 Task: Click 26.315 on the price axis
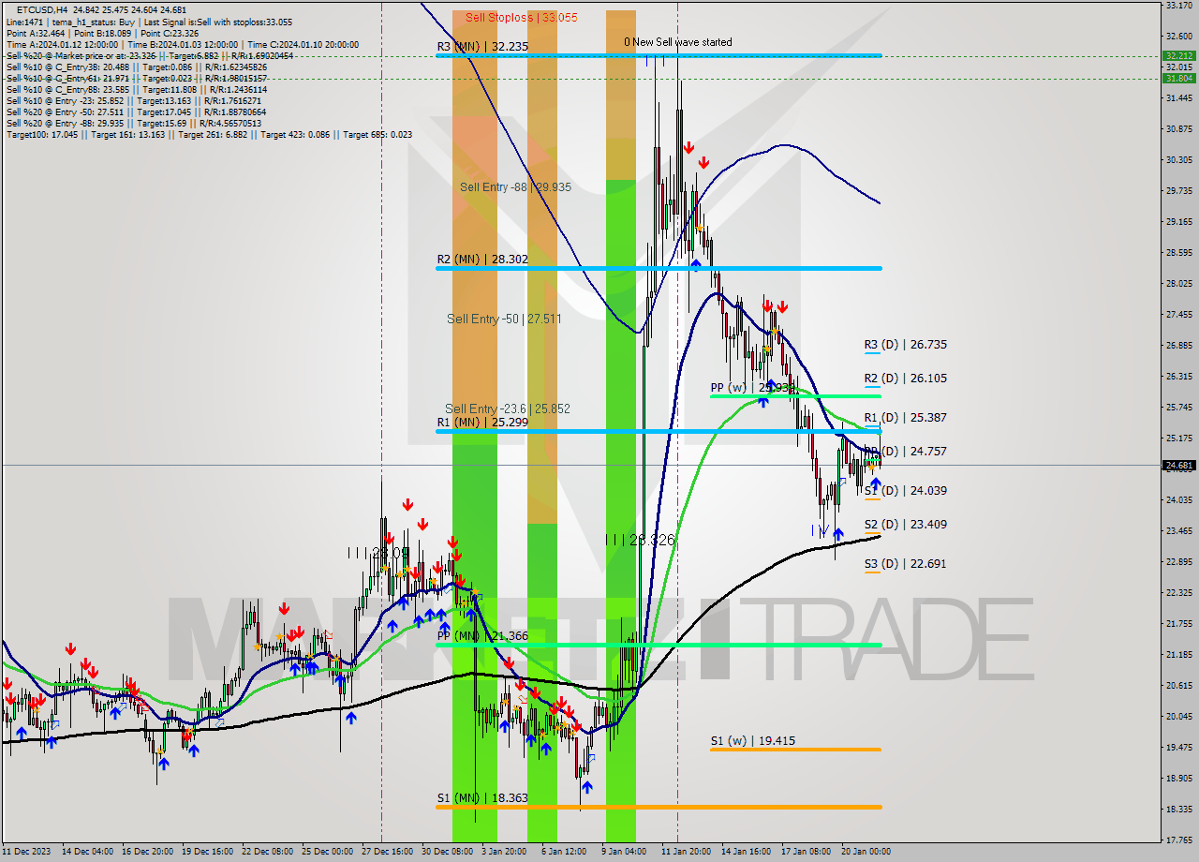coord(1178,376)
